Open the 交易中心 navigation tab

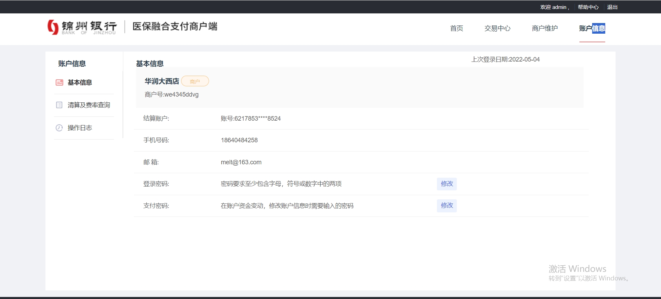click(497, 28)
